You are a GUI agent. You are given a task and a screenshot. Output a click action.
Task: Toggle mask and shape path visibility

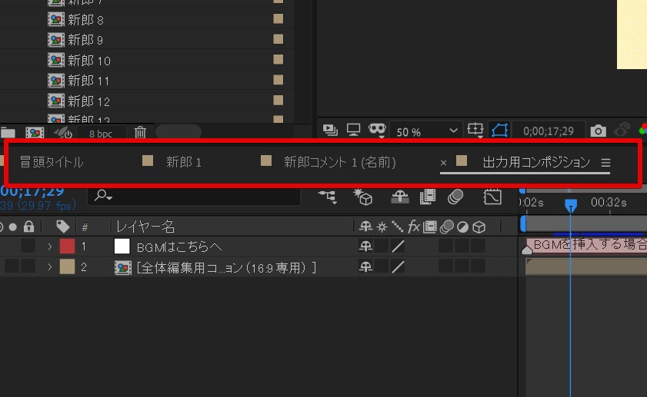coord(501,132)
